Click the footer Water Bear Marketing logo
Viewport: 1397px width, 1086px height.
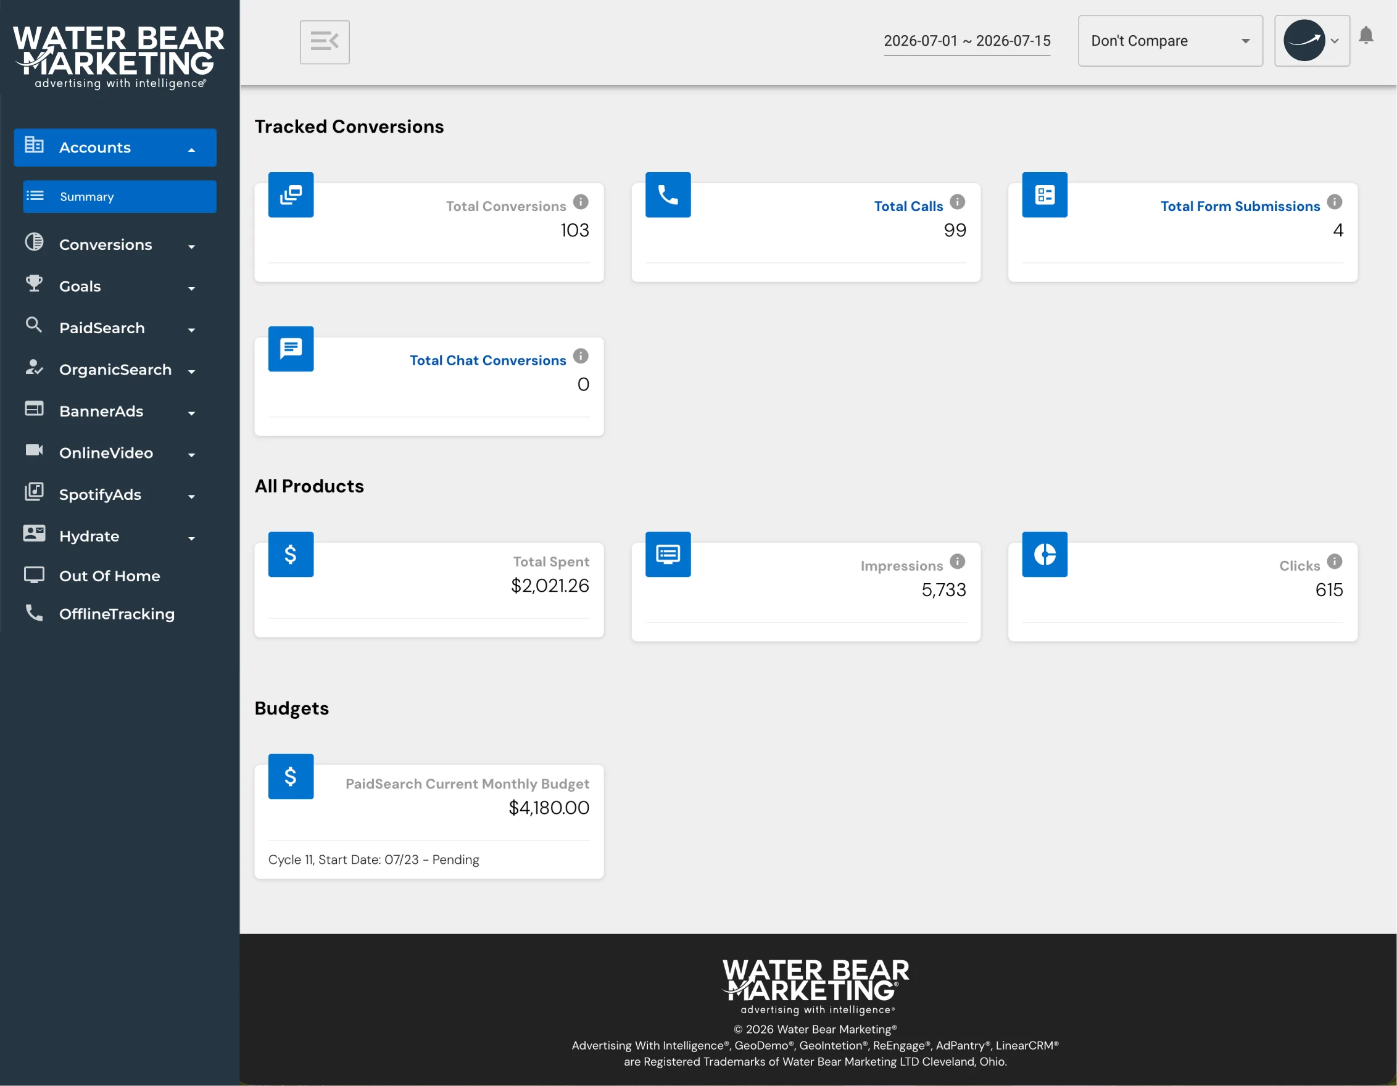click(x=816, y=986)
